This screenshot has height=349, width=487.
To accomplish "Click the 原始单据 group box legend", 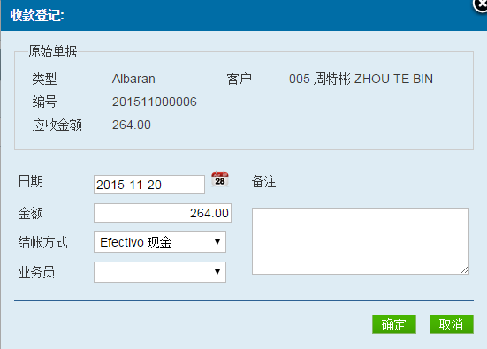I will pos(52,51).
